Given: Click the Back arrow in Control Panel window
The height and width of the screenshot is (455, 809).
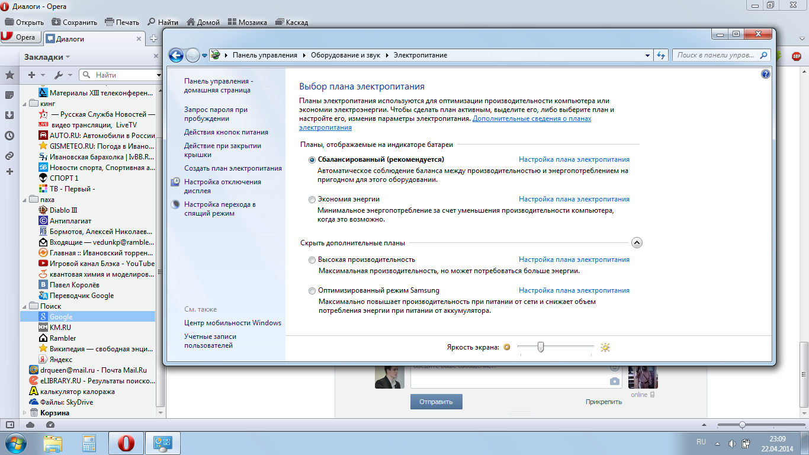Looking at the screenshot, I should point(176,55).
